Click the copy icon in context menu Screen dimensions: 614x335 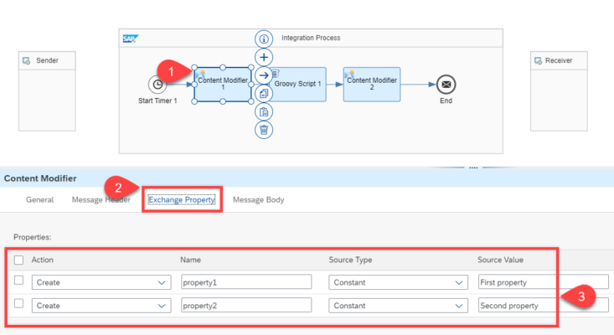click(264, 94)
